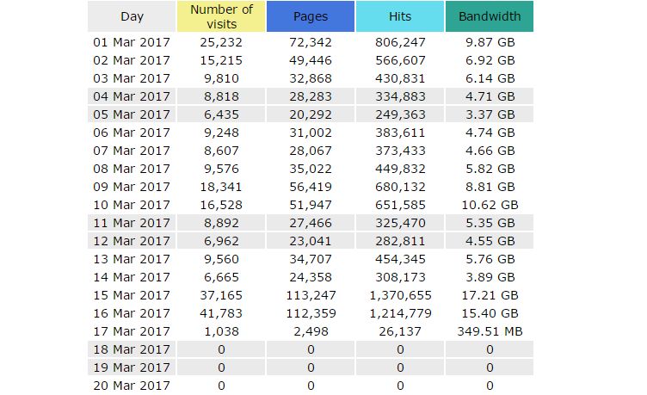Click the Pages column header

tap(311, 16)
